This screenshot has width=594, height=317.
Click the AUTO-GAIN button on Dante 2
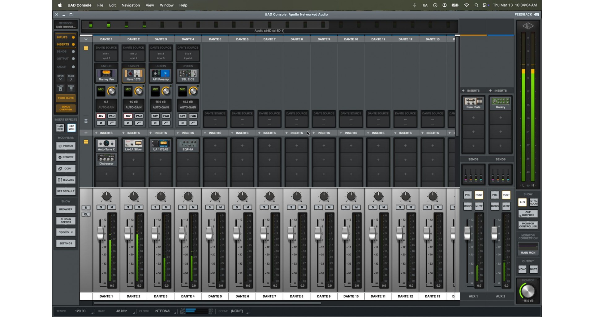pyautogui.click(x=133, y=108)
